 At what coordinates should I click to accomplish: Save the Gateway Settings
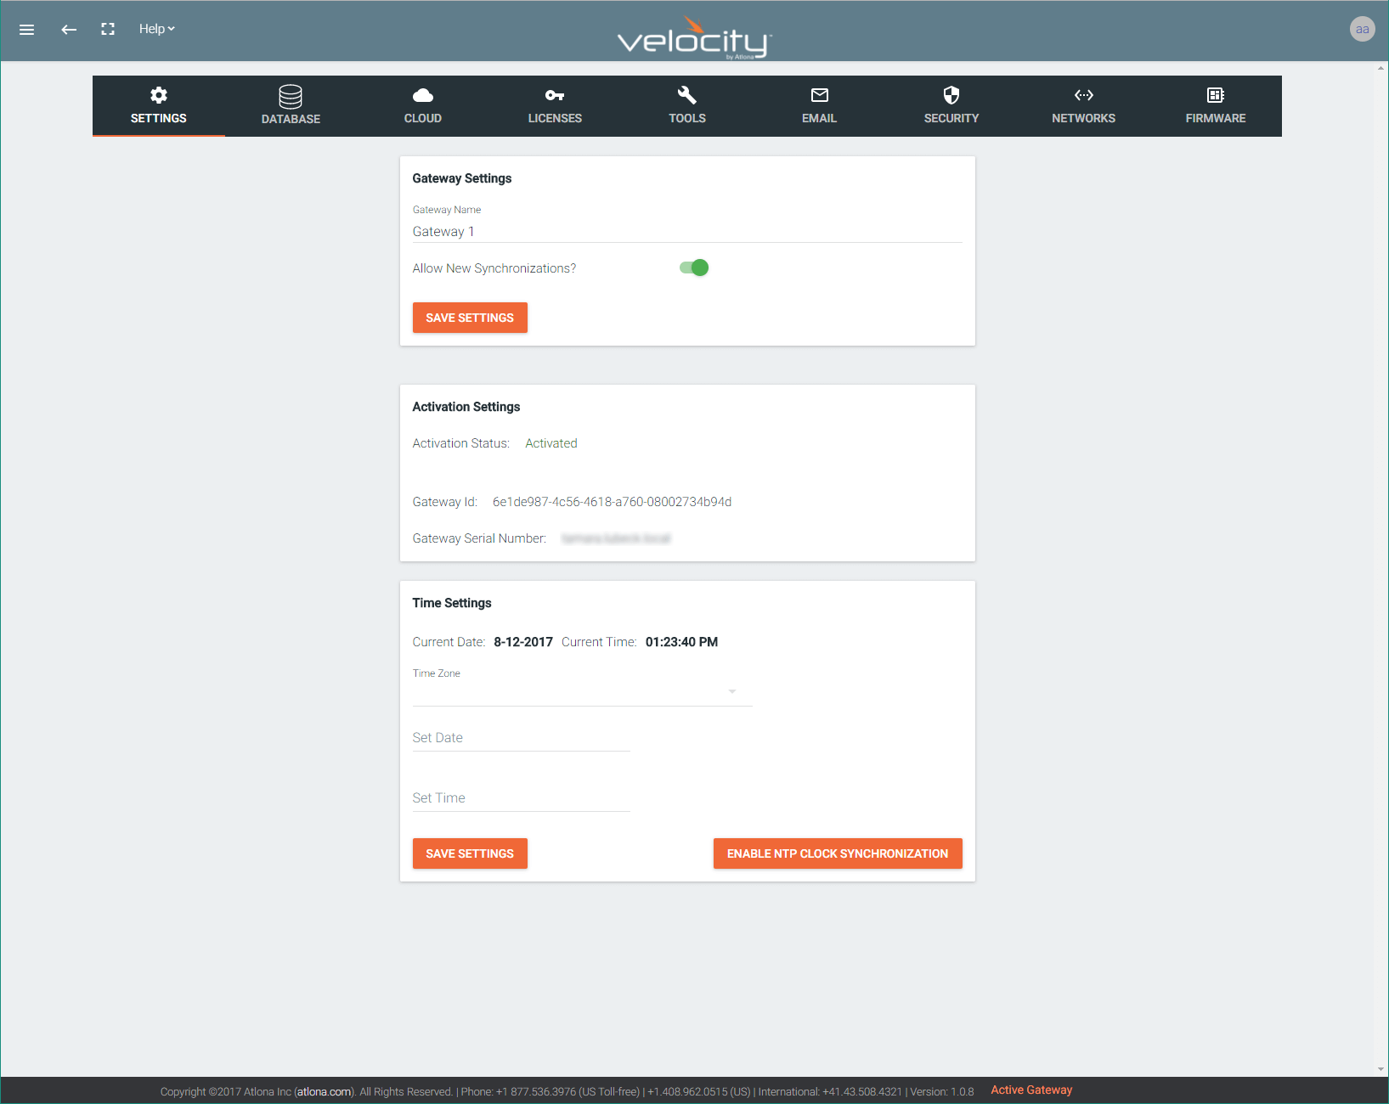click(x=470, y=318)
